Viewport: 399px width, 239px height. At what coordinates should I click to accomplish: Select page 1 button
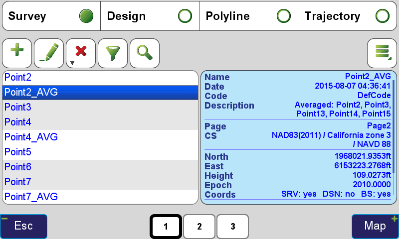[166, 226]
